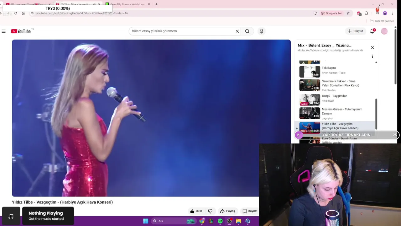Play Tek Başına from the playlist
Image resolution: width=401 pixels, height=226 pixels.
point(329,68)
